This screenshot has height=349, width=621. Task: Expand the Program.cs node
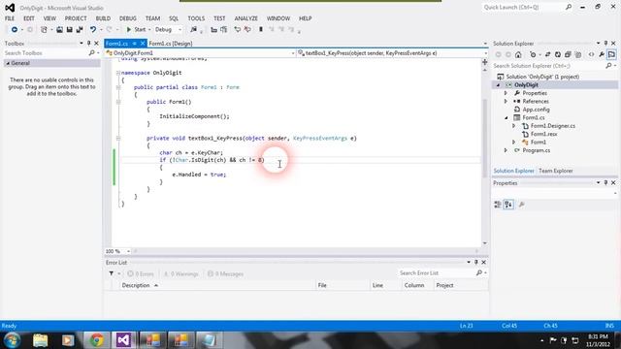(x=506, y=150)
